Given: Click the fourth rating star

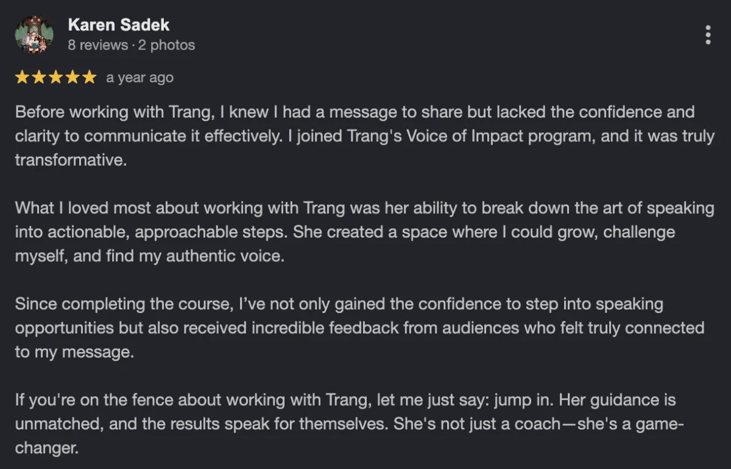Looking at the screenshot, I should click(72, 77).
